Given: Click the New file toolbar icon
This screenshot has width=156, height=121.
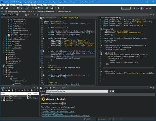Looking at the screenshot, I should (2, 8).
